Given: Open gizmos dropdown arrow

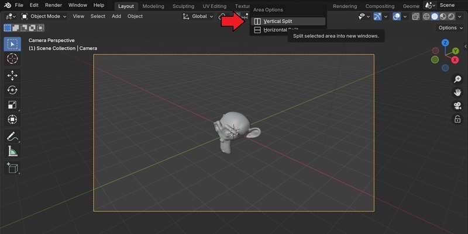Looking at the screenshot, I should click(x=386, y=16).
